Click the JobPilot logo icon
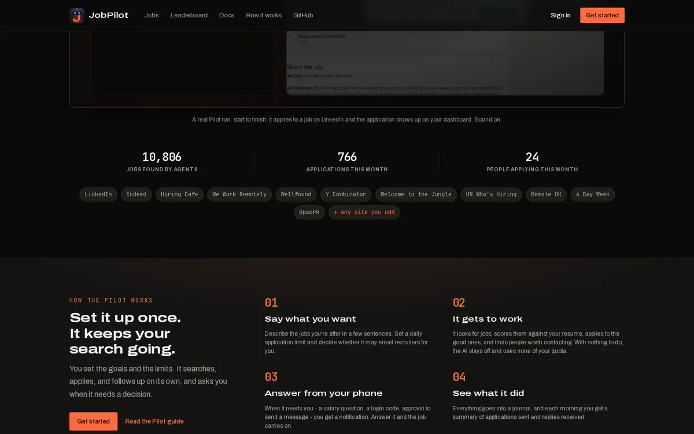This screenshot has height=434, width=694. tap(77, 15)
